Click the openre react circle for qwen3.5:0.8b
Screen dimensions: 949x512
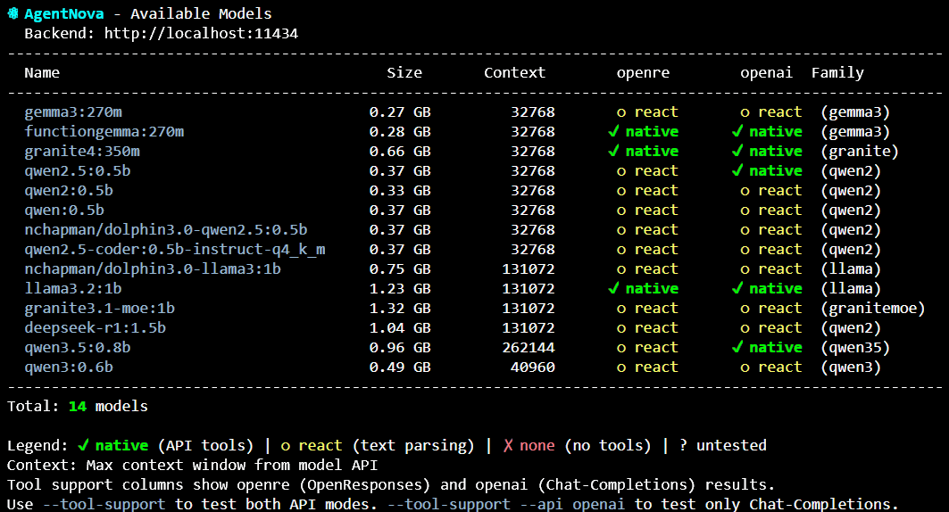(x=621, y=348)
